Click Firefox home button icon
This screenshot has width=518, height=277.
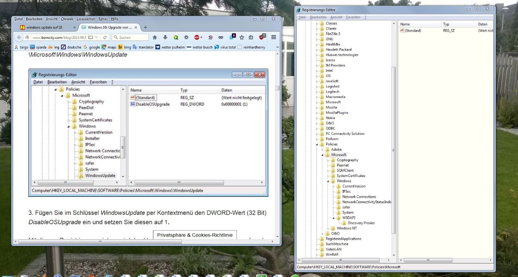pos(155,37)
